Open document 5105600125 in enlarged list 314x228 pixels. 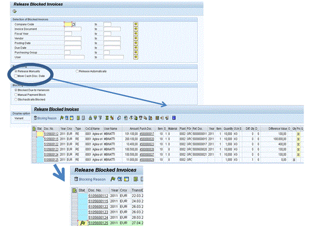coord(98,223)
